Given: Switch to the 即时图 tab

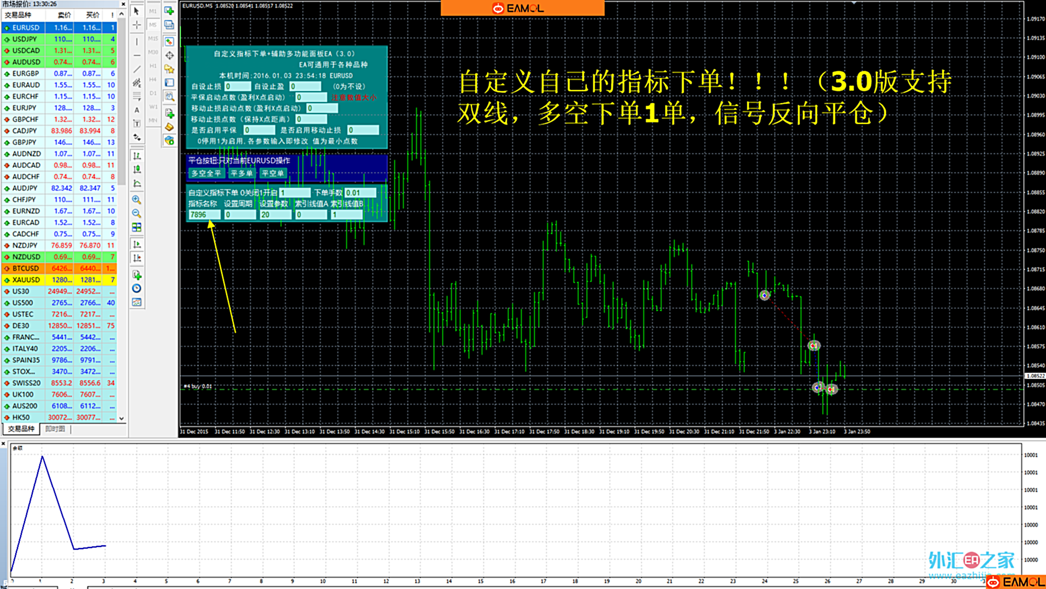Looking at the screenshot, I should click(x=55, y=429).
